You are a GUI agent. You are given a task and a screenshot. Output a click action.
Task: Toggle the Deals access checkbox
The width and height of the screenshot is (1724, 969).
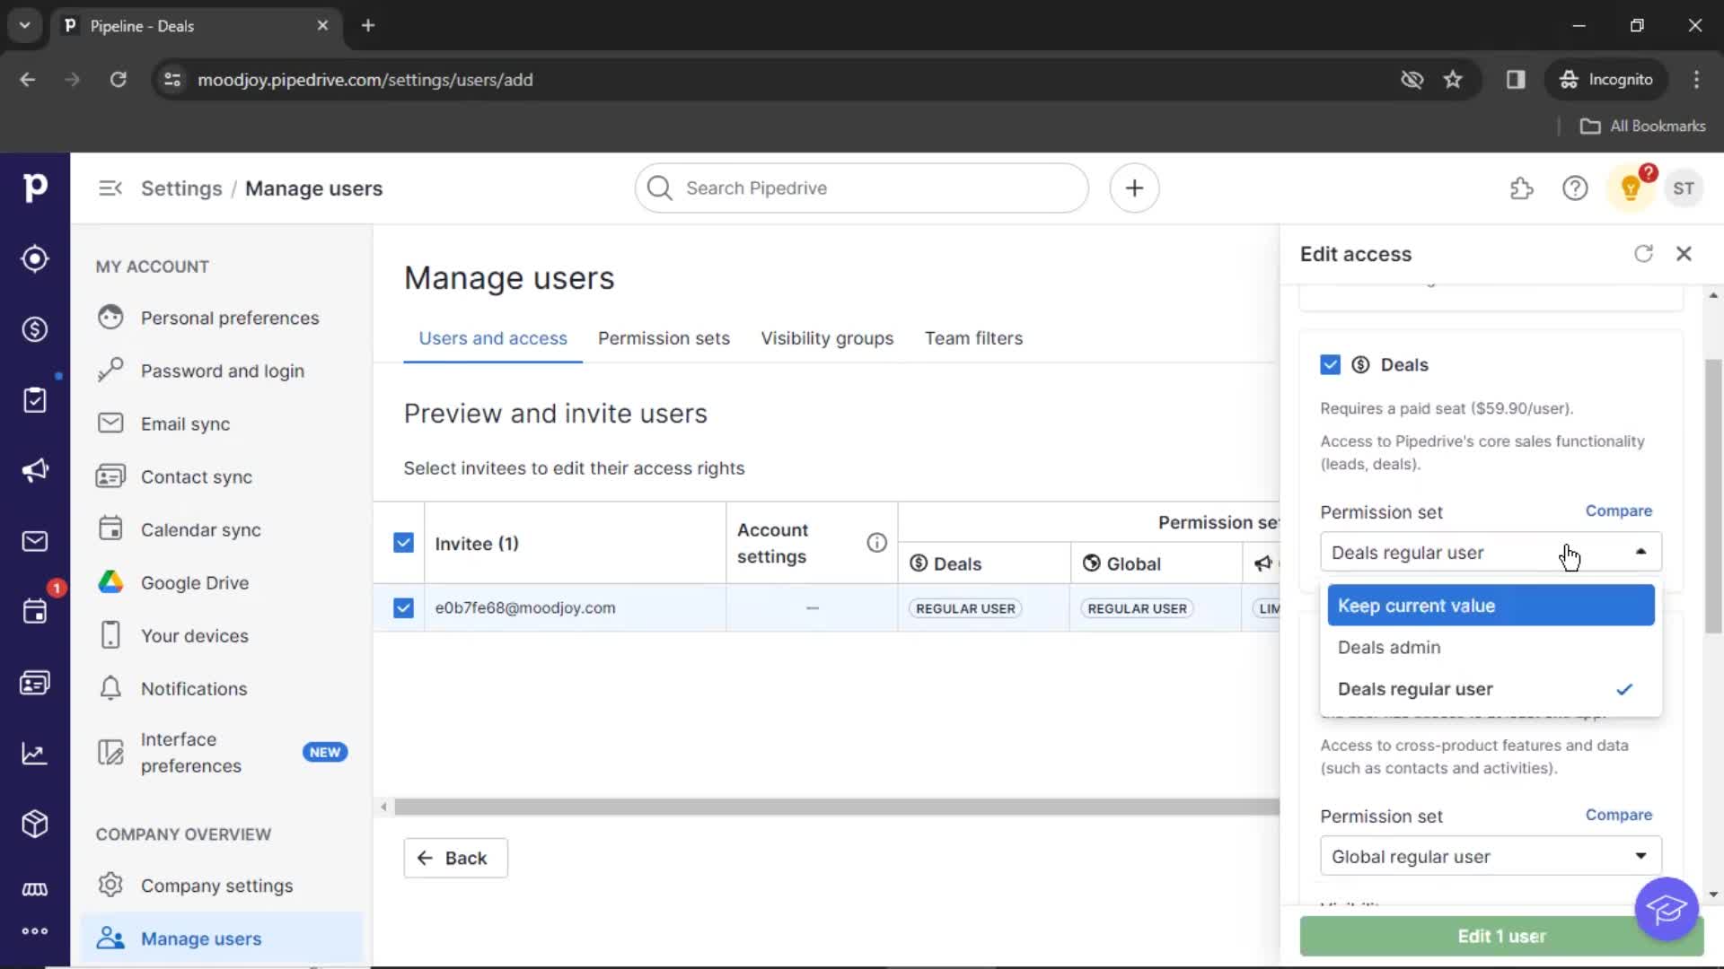pos(1330,364)
